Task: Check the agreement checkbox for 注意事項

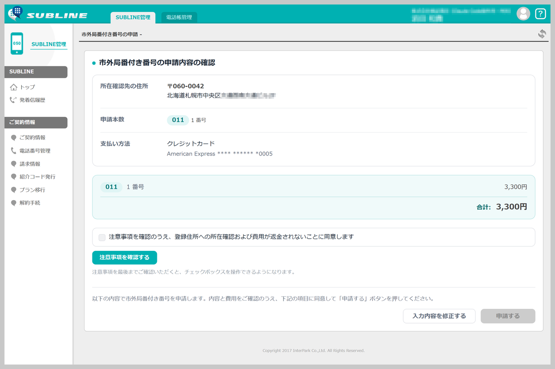Action: point(102,237)
